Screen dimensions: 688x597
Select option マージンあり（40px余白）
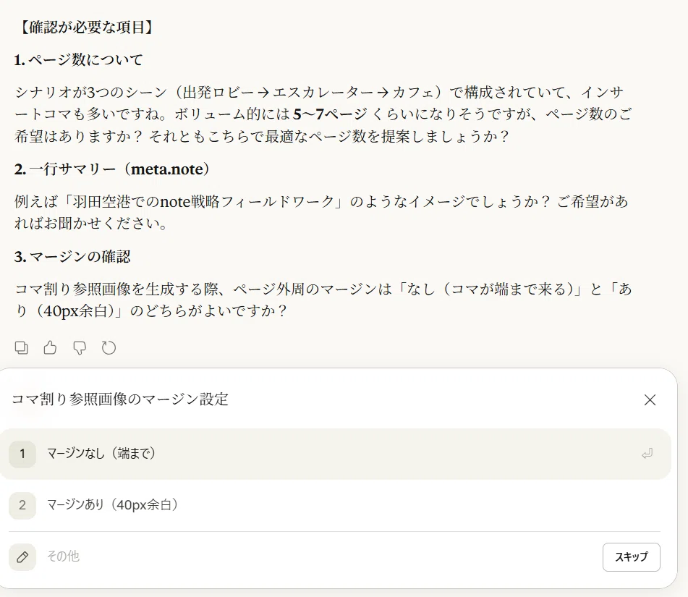tap(336, 505)
